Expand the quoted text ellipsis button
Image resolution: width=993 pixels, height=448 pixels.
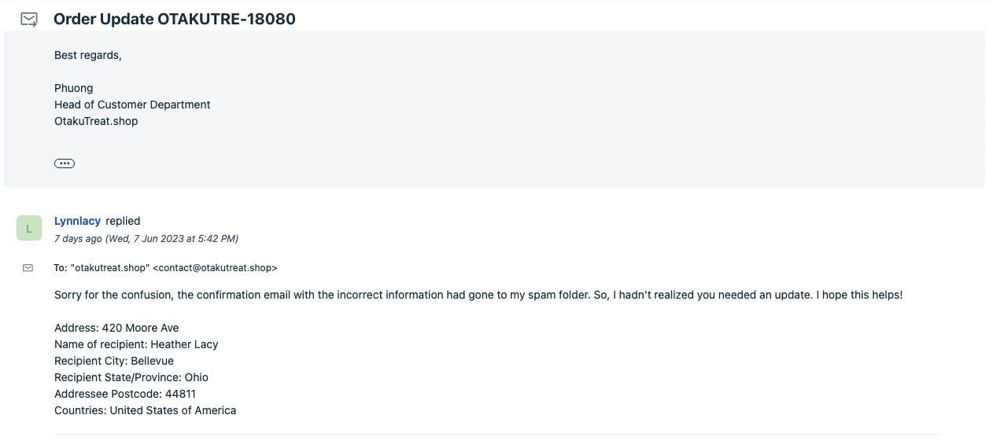click(65, 163)
